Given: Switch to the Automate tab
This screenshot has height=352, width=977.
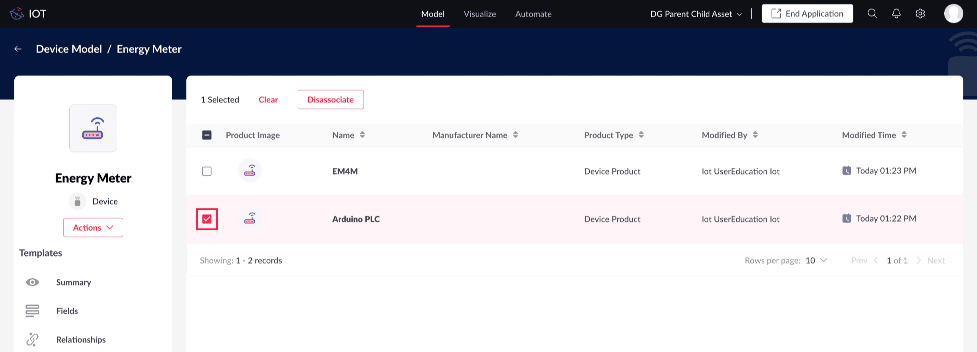Looking at the screenshot, I should coord(533,14).
